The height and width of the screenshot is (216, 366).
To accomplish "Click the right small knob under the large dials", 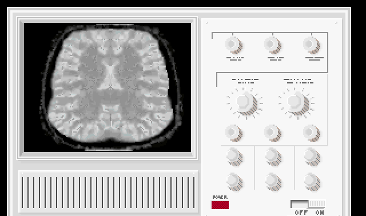I will pyautogui.click(x=312, y=133).
